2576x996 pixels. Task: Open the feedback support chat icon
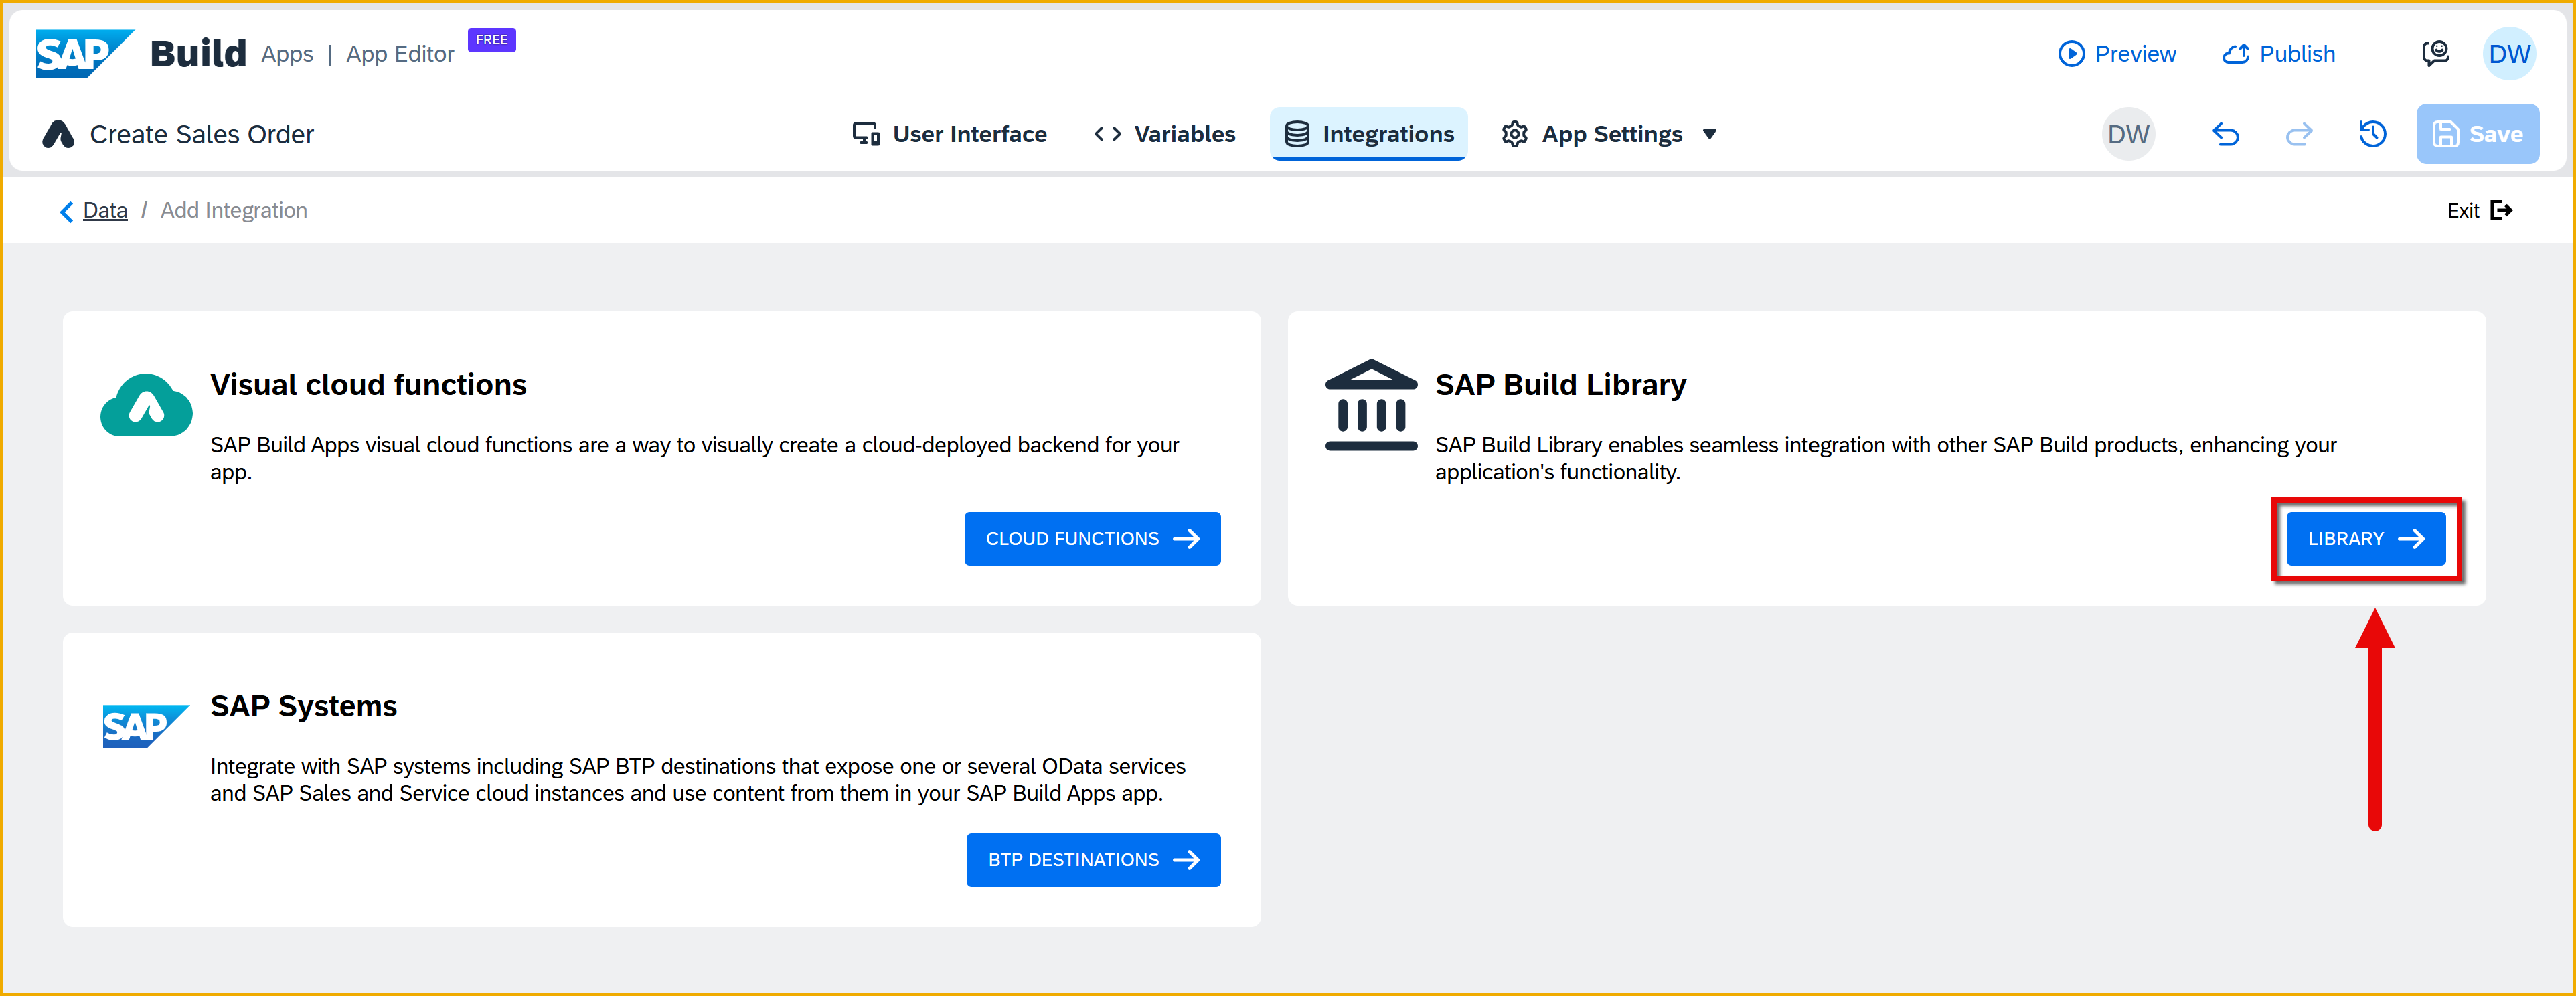click(2435, 53)
